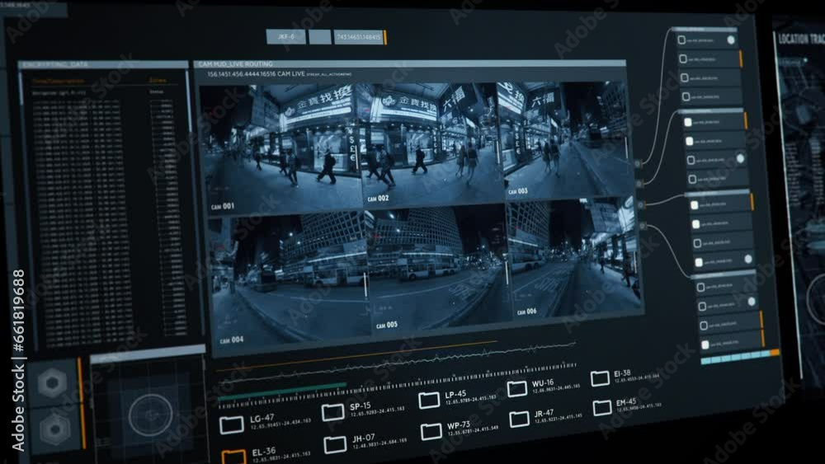This screenshot has height=464, width=825.
Task: Open the JR-47 folder icon
Action: [x=519, y=419]
